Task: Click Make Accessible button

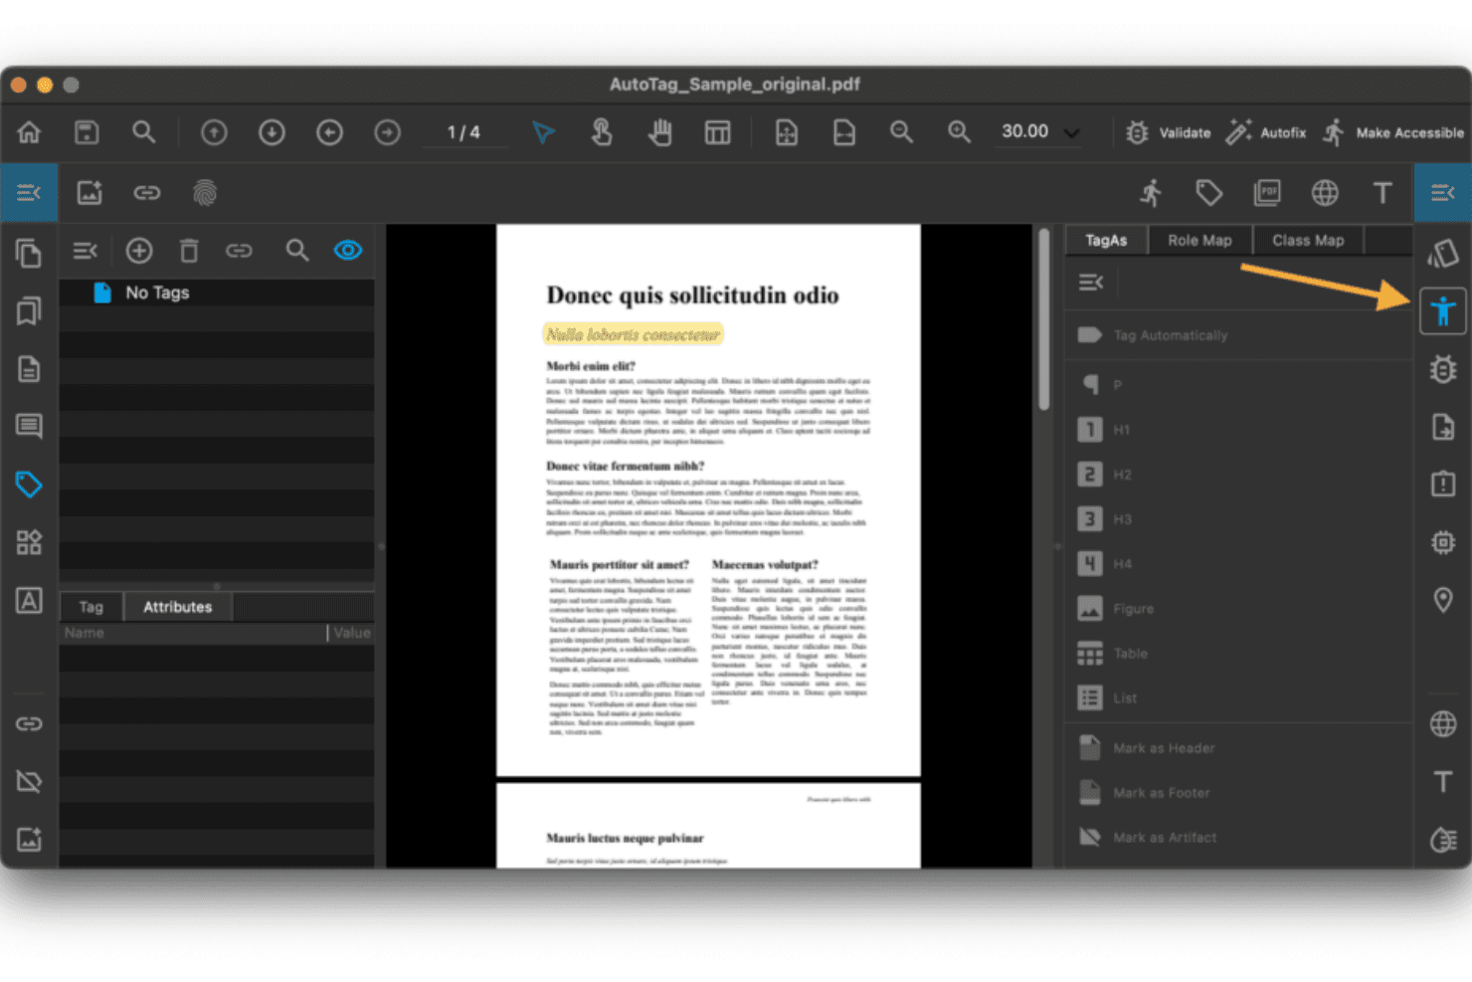Action: (x=1393, y=132)
